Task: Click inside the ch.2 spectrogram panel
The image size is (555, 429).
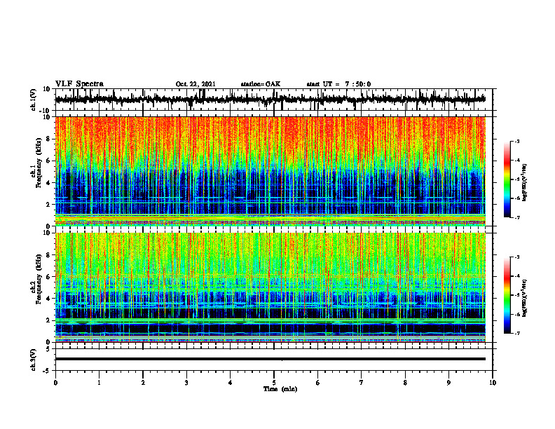Action: coord(270,287)
